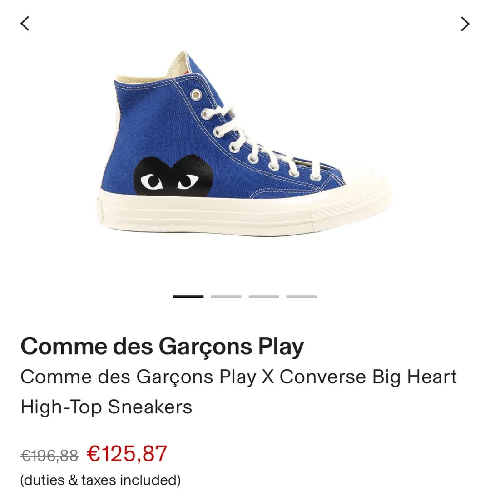The height and width of the screenshot is (490, 490).
Task: Open the blue high-top sneaker photo
Action: coord(245,143)
